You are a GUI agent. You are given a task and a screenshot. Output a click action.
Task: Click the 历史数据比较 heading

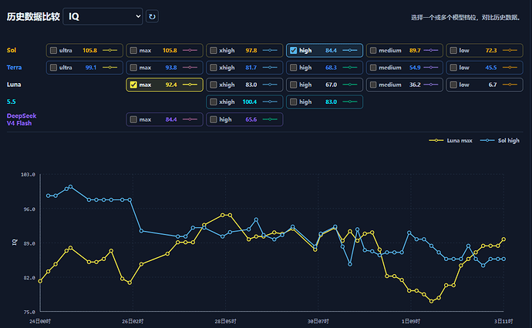tap(33, 17)
